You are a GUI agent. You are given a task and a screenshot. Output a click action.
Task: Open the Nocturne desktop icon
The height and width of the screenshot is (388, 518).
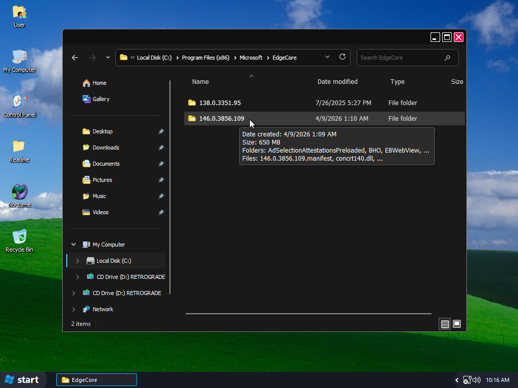point(20,192)
